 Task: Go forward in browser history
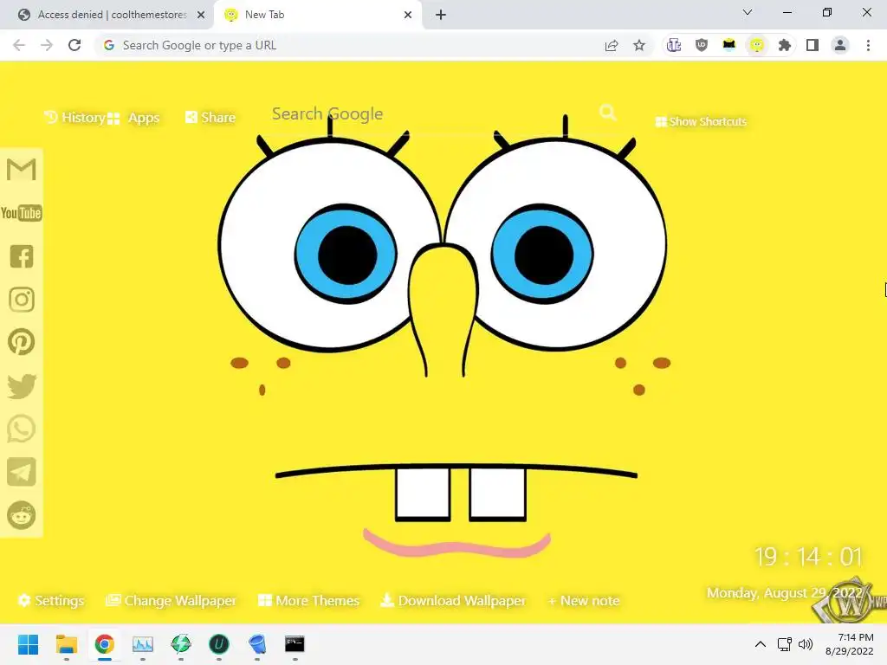[x=47, y=45]
